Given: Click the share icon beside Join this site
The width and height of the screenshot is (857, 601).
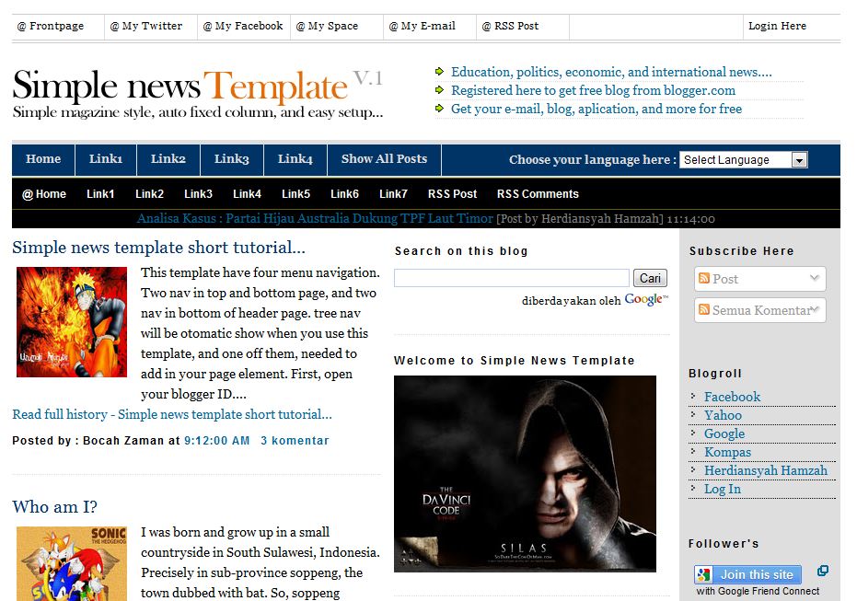Looking at the screenshot, I should coord(822,572).
